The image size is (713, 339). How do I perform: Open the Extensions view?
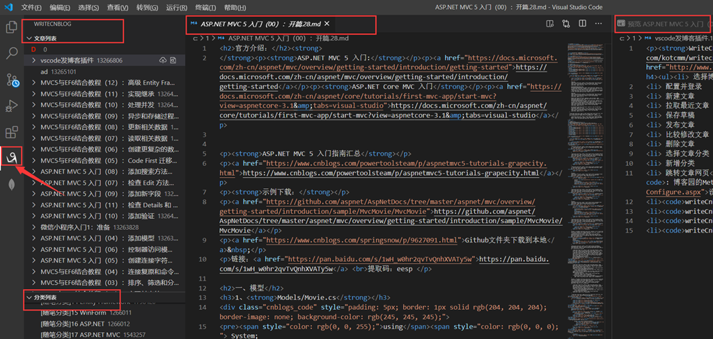[x=11, y=133]
